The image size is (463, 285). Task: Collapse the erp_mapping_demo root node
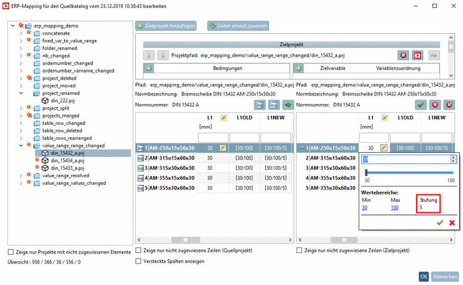coord(13,26)
